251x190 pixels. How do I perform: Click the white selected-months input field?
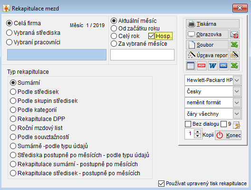[x=142, y=55]
